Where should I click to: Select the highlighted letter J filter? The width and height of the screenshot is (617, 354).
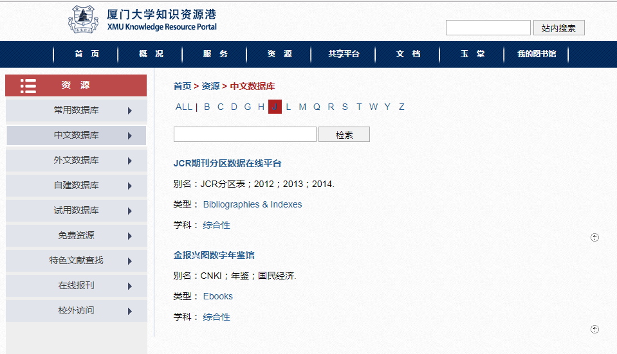(275, 107)
